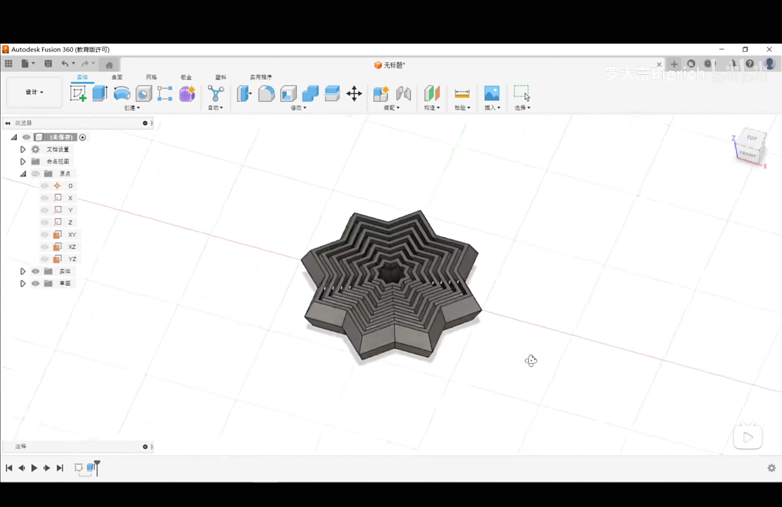Select the Extrude tool

click(99, 93)
